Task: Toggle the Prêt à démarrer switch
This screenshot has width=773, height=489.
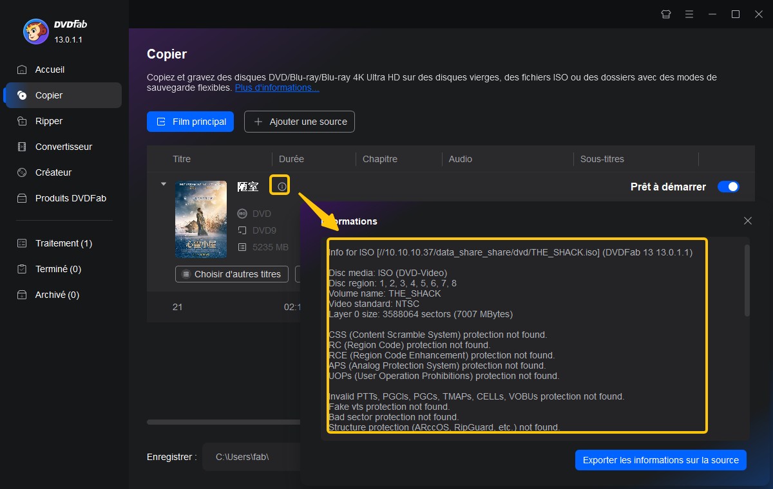Action: (729, 187)
